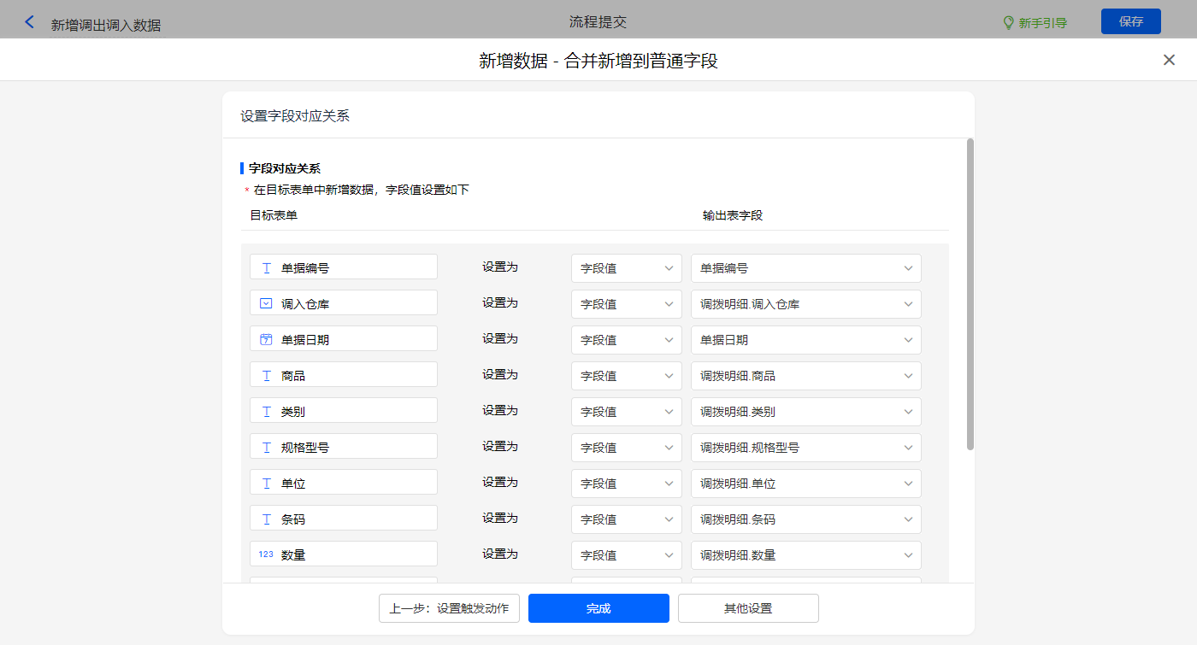Click the vertical scrollbar of the field list
Image resolution: width=1197 pixels, height=645 pixels.
[x=970, y=294]
